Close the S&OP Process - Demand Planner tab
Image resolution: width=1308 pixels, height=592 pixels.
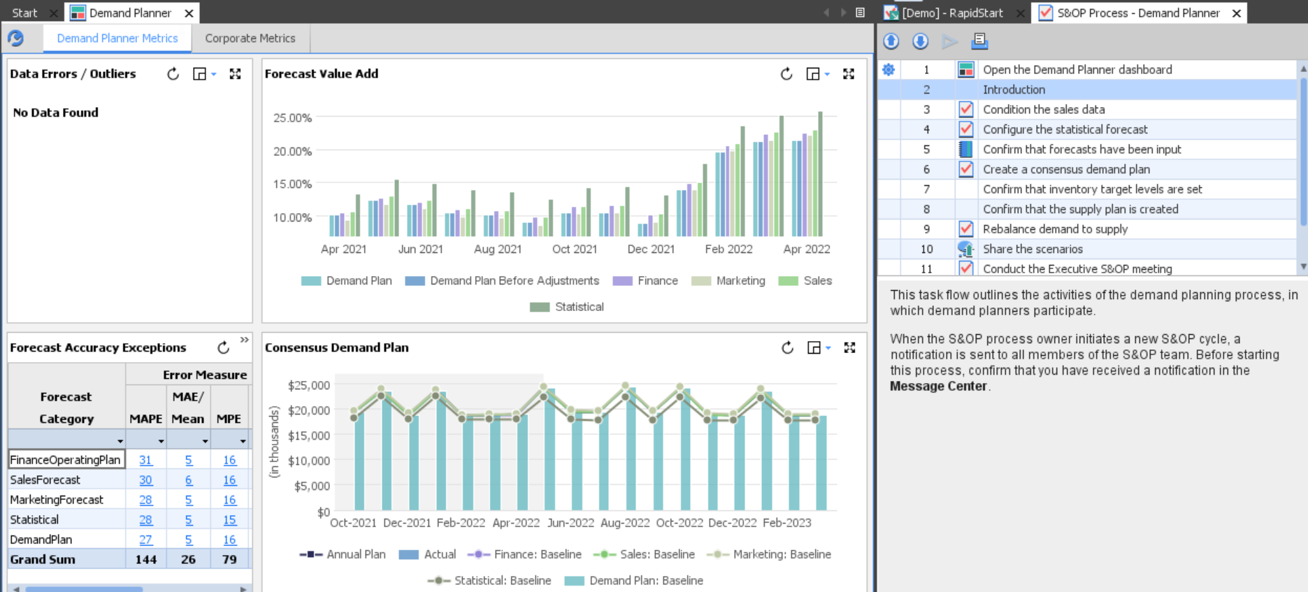point(1236,13)
